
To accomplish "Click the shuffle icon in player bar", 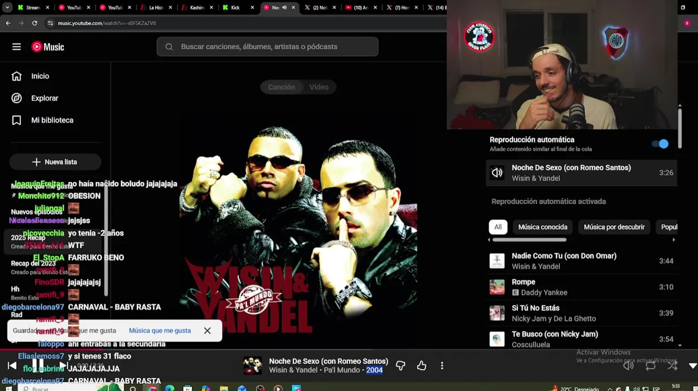I will tap(672, 365).
